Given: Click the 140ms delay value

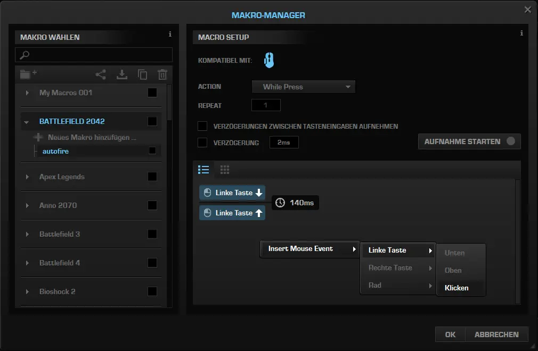Looking at the screenshot, I should coord(301,203).
